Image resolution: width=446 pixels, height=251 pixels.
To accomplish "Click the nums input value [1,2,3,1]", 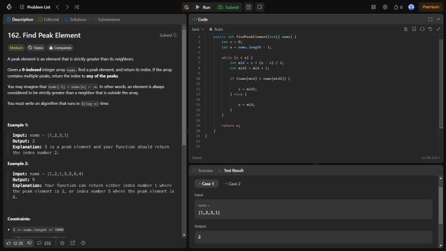I will tap(209, 213).
